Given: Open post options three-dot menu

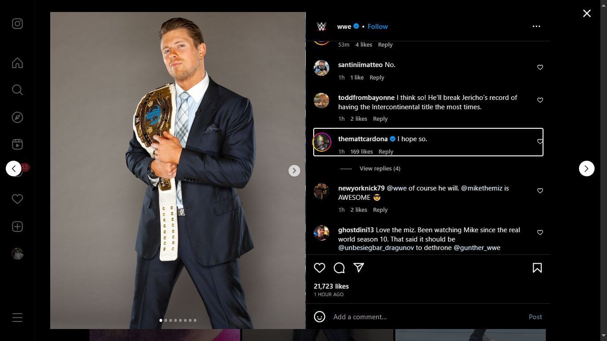Looking at the screenshot, I should coord(536,27).
